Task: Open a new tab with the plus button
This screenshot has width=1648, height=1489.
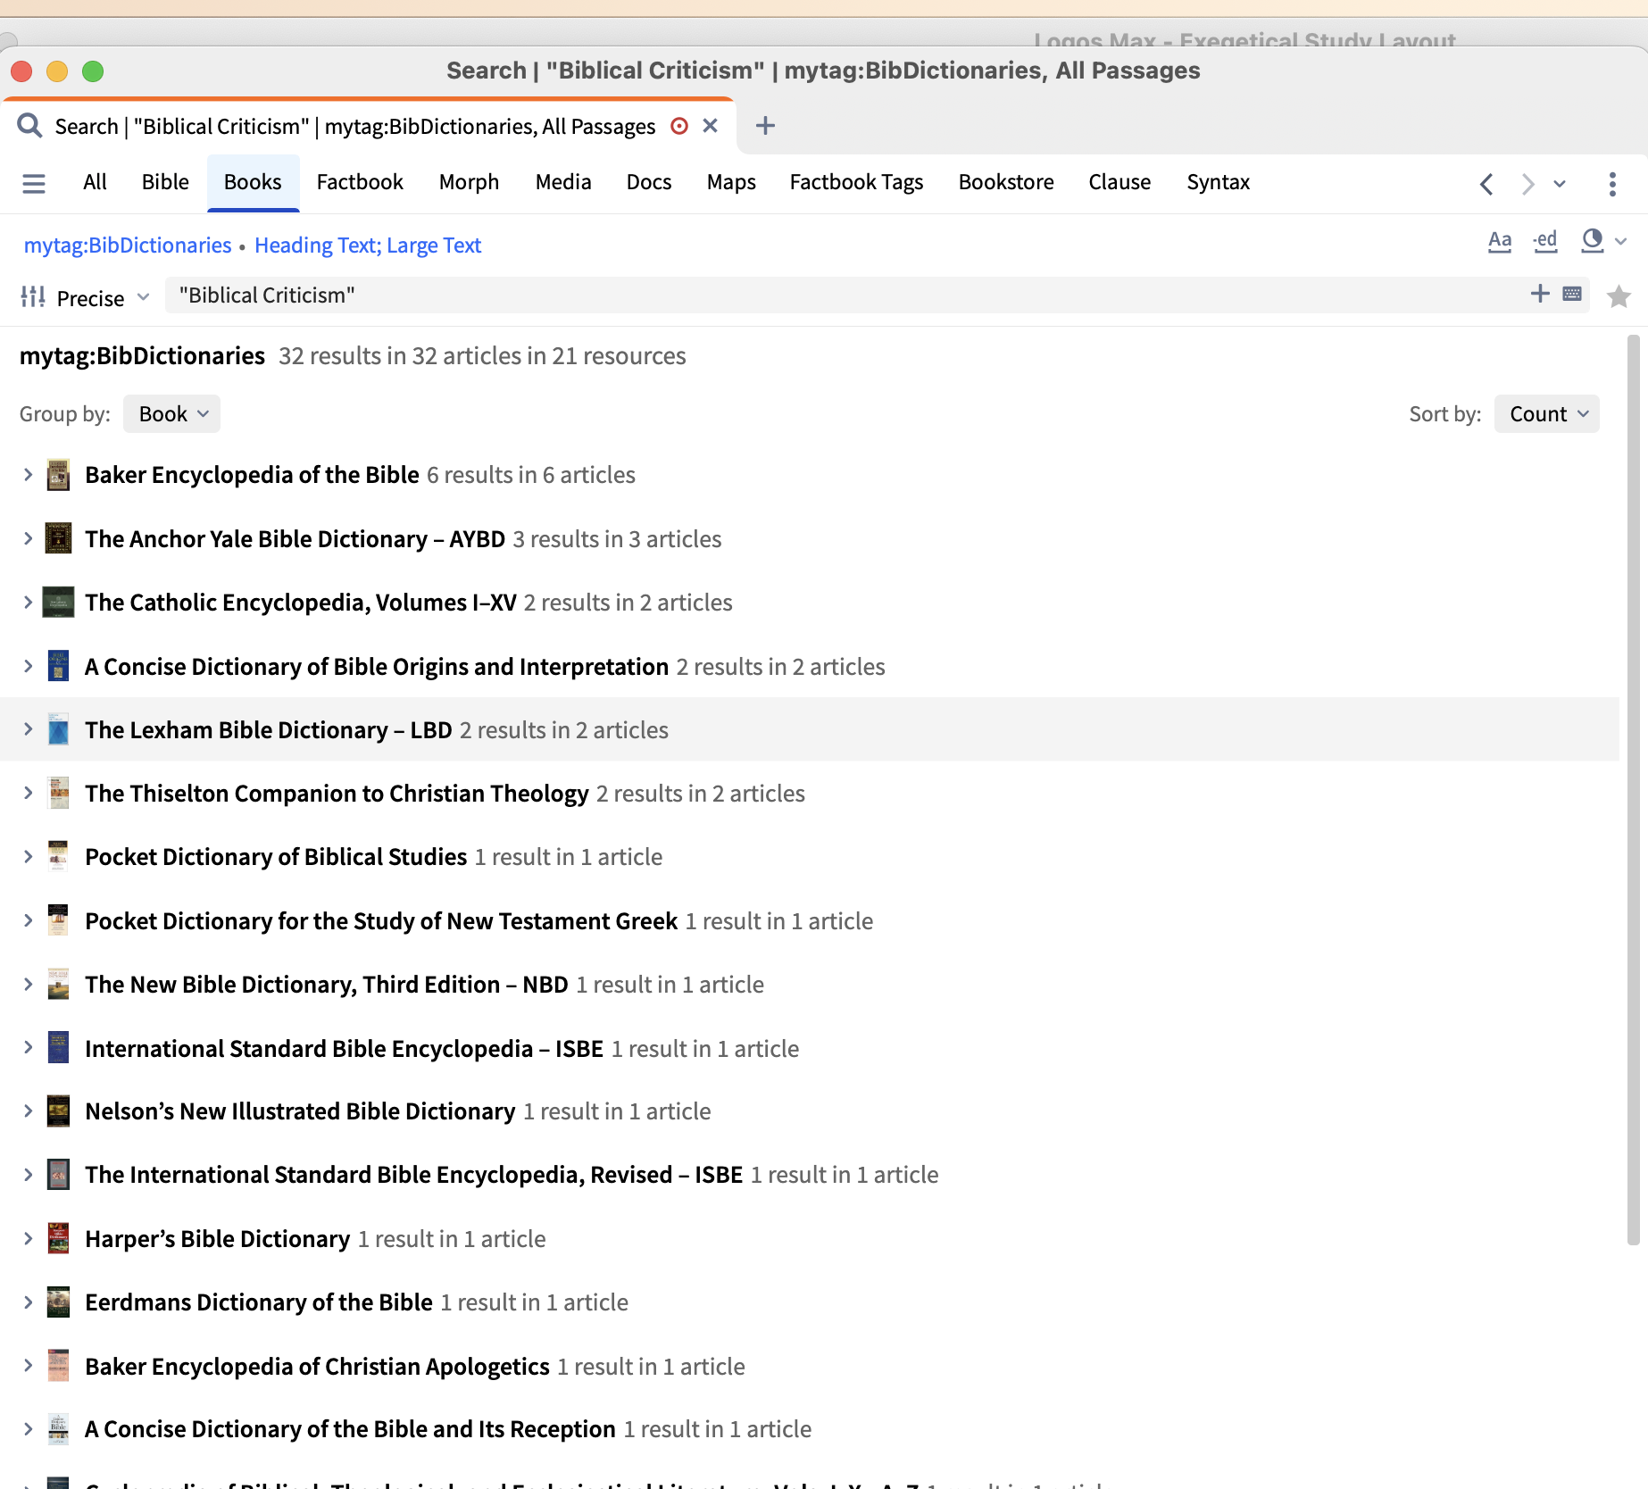Action: (x=765, y=126)
